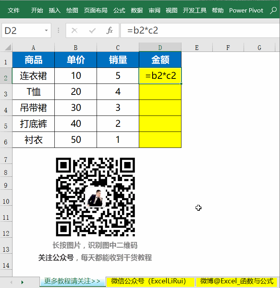The image size is (280, 288).
Task: Select cell D2 showing =b2*c2
Action: tap(160, 76)
